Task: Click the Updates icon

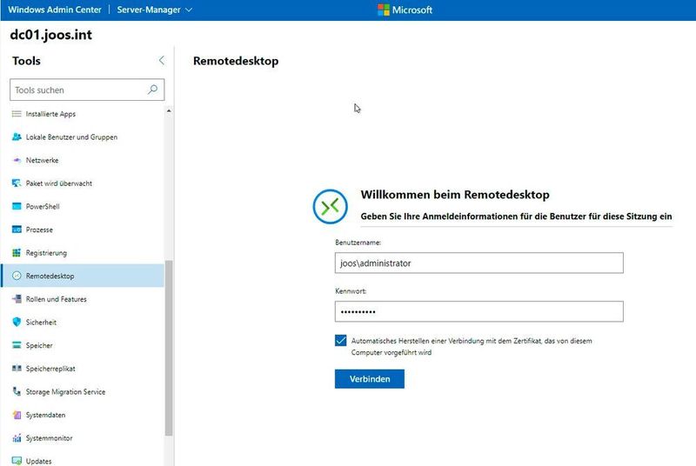Action: (17, 461)
